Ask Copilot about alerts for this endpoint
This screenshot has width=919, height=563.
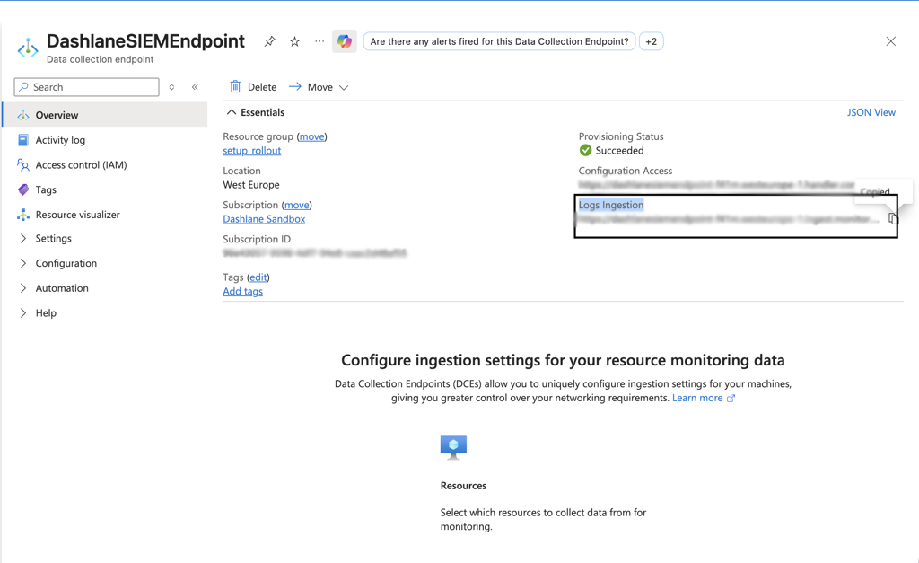click(x=499, y=41)
